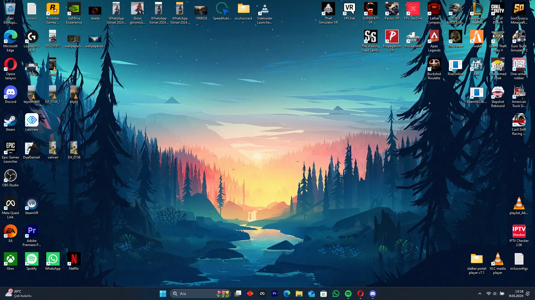This screenshot has height=300, width=535.
Task: Select the oculuscrack folder on desktop
Action: 243,11
